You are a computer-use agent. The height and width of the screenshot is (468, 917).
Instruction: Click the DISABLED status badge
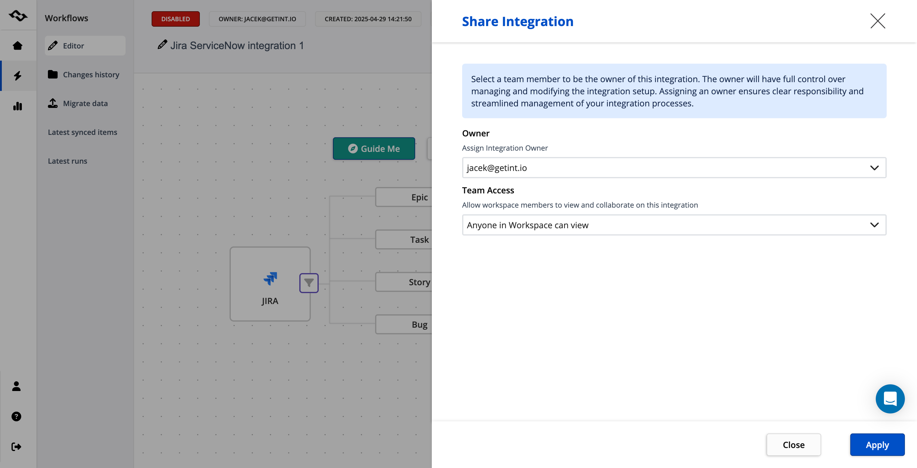pos(176,19)
